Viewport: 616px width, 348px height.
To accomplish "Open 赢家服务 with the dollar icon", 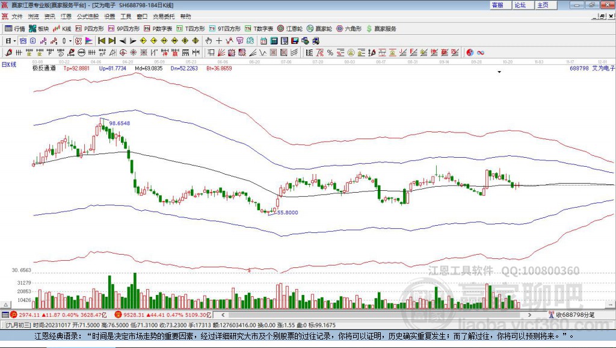I will click(381, 29).
